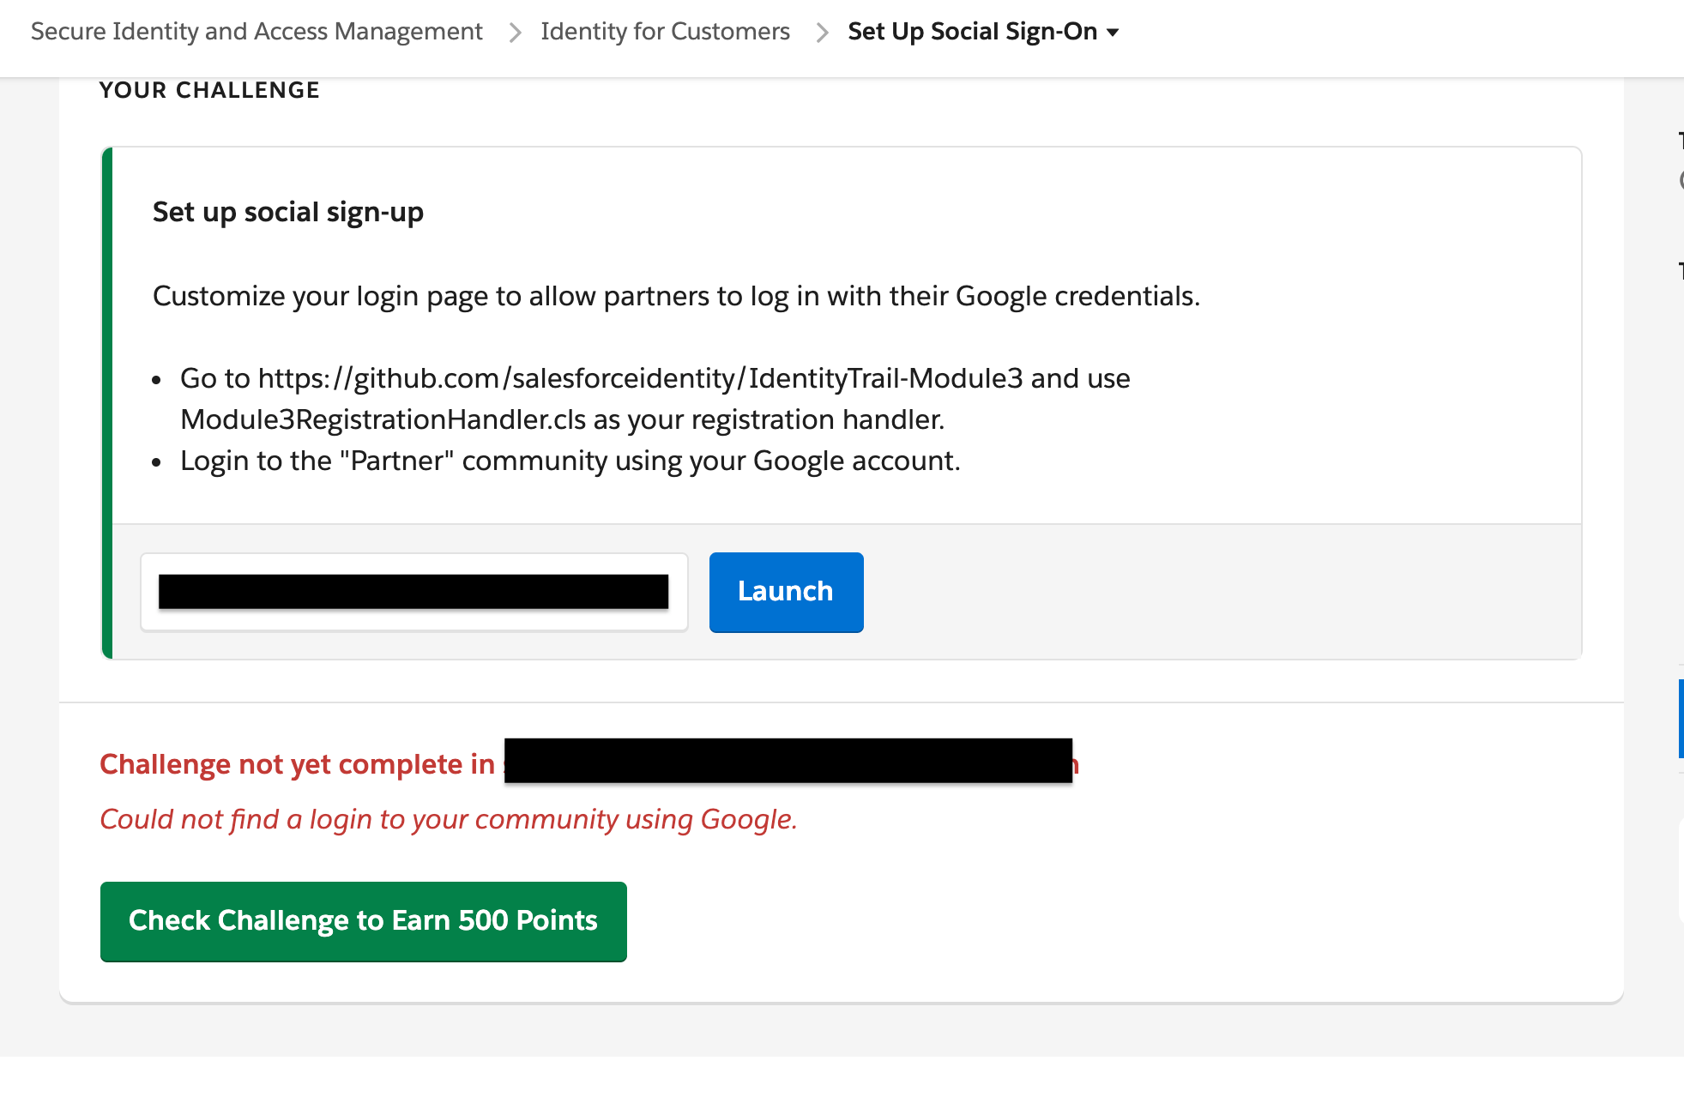Click the Module3RegistrationHandler.cls instruction text

[x=383, y=419]
